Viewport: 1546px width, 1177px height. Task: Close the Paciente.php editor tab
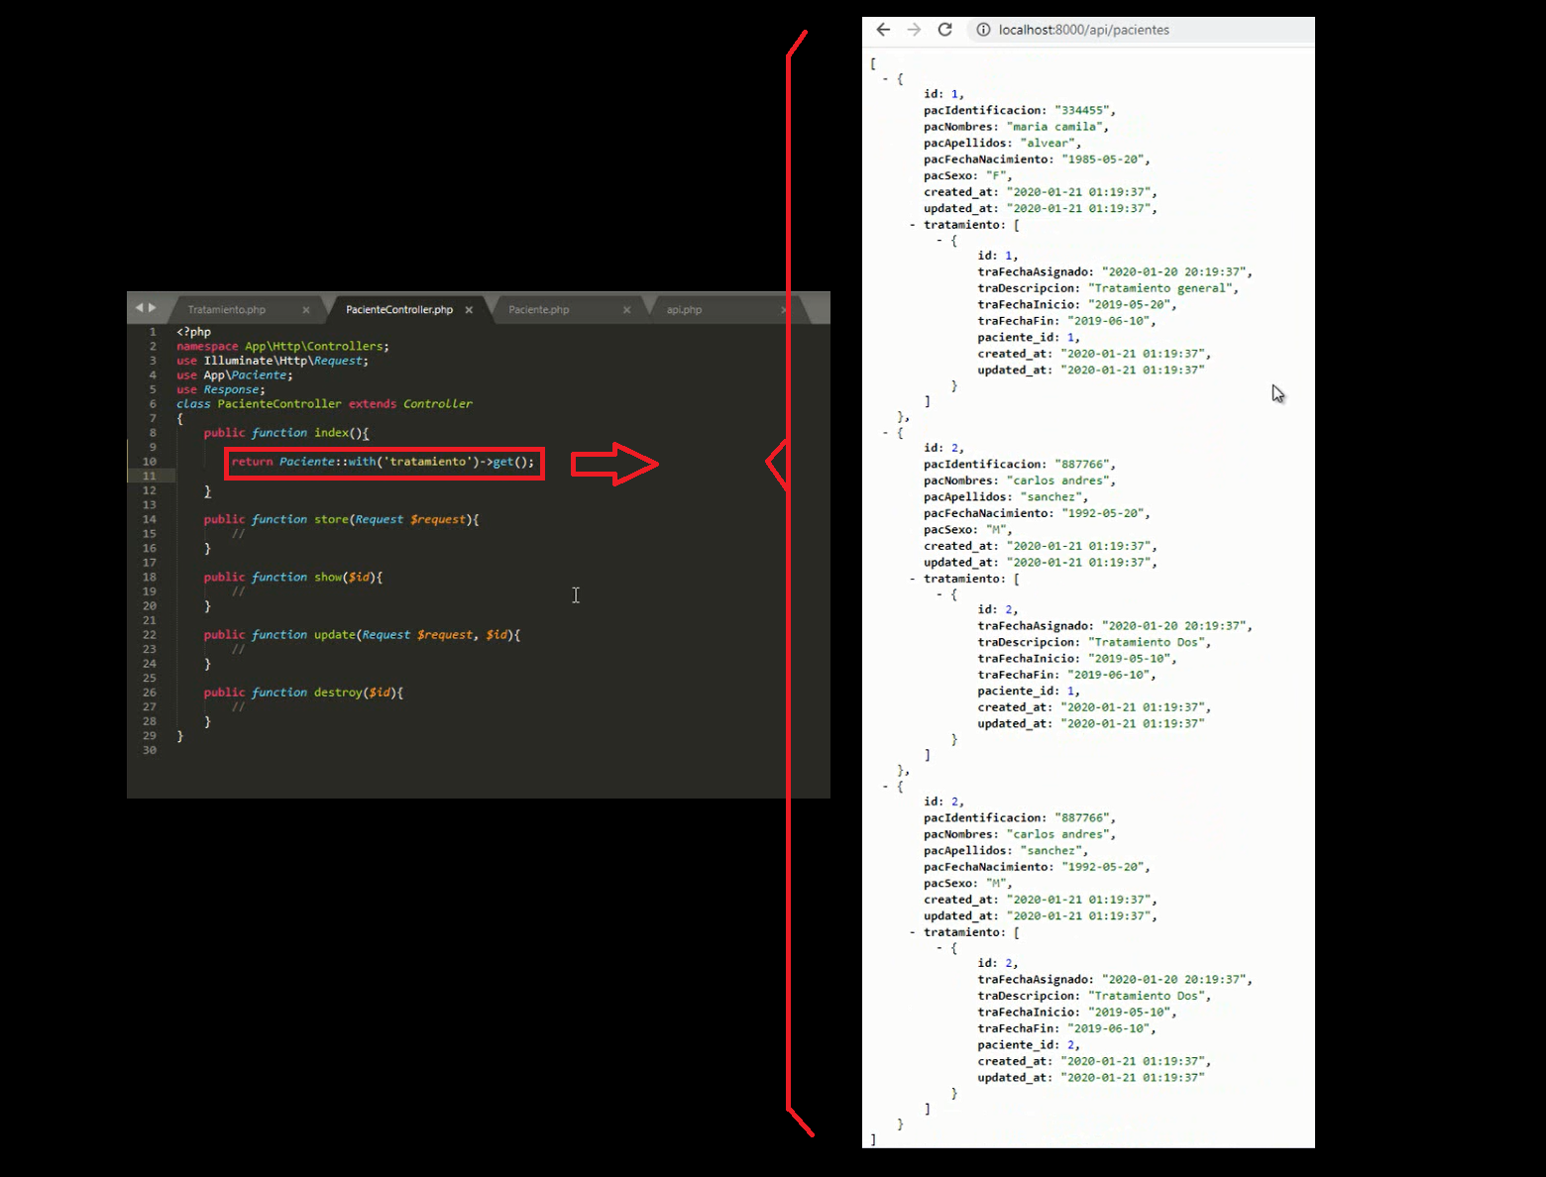pos(626,310)
